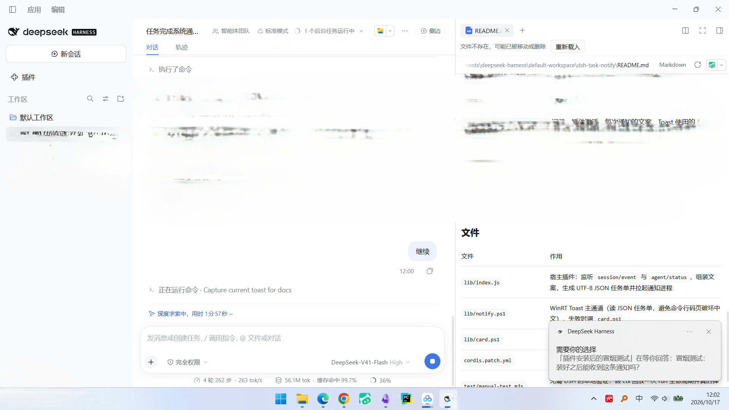The height and width of the screenshot is (410, 729).
Task: Open the 应用 menu
Action: [x=34, y=9]
